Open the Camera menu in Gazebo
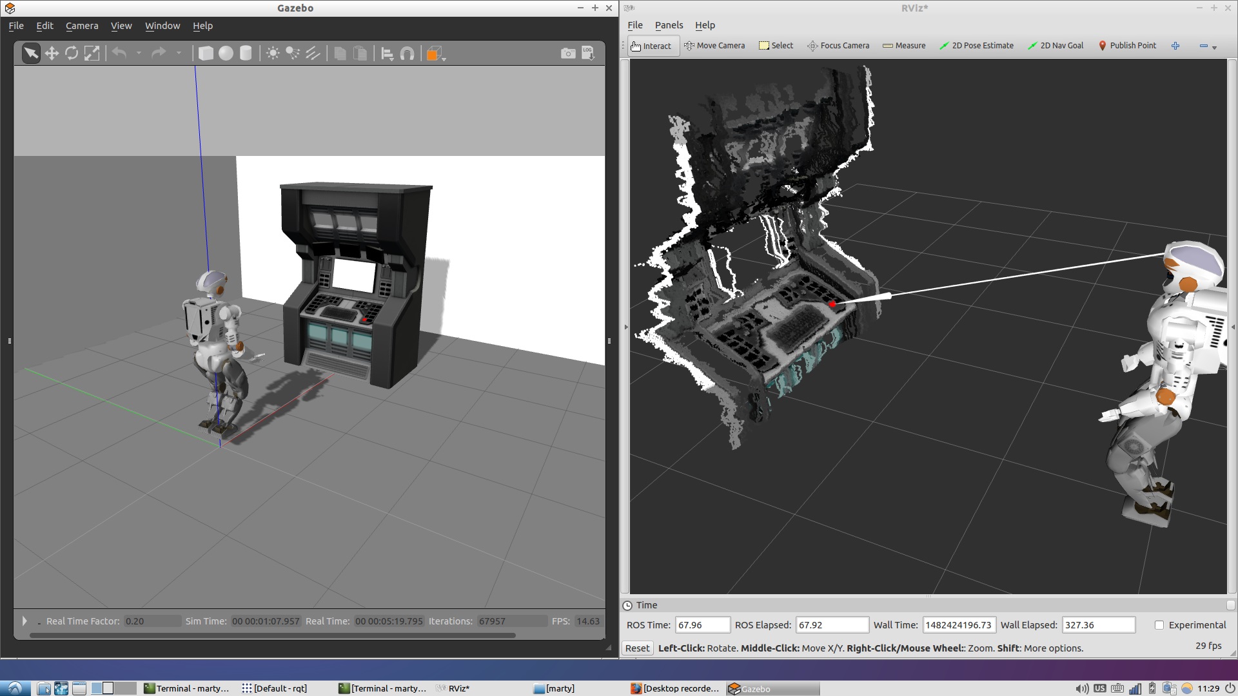Screen dimensions: 1238x696 coord(82,26)
